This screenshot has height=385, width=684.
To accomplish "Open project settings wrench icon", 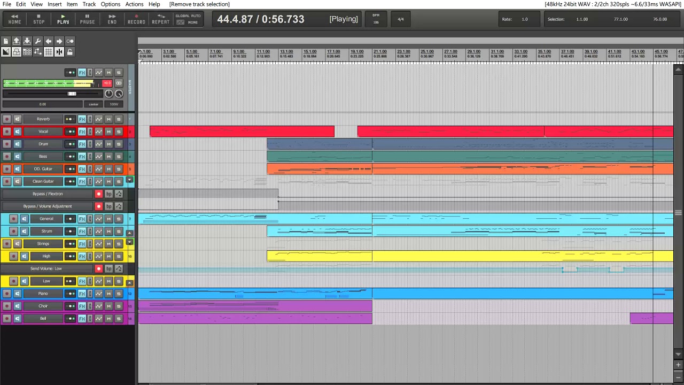I will pyautogui.click(x=38, y=41).
